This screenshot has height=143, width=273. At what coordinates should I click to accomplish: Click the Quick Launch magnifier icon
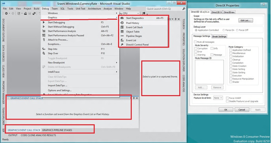[x=184, y=9]
